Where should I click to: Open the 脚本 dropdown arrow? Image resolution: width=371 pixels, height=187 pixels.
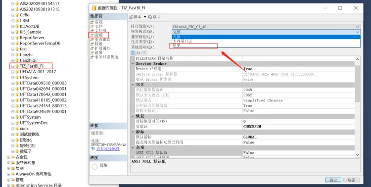click(x=145, y=17)
